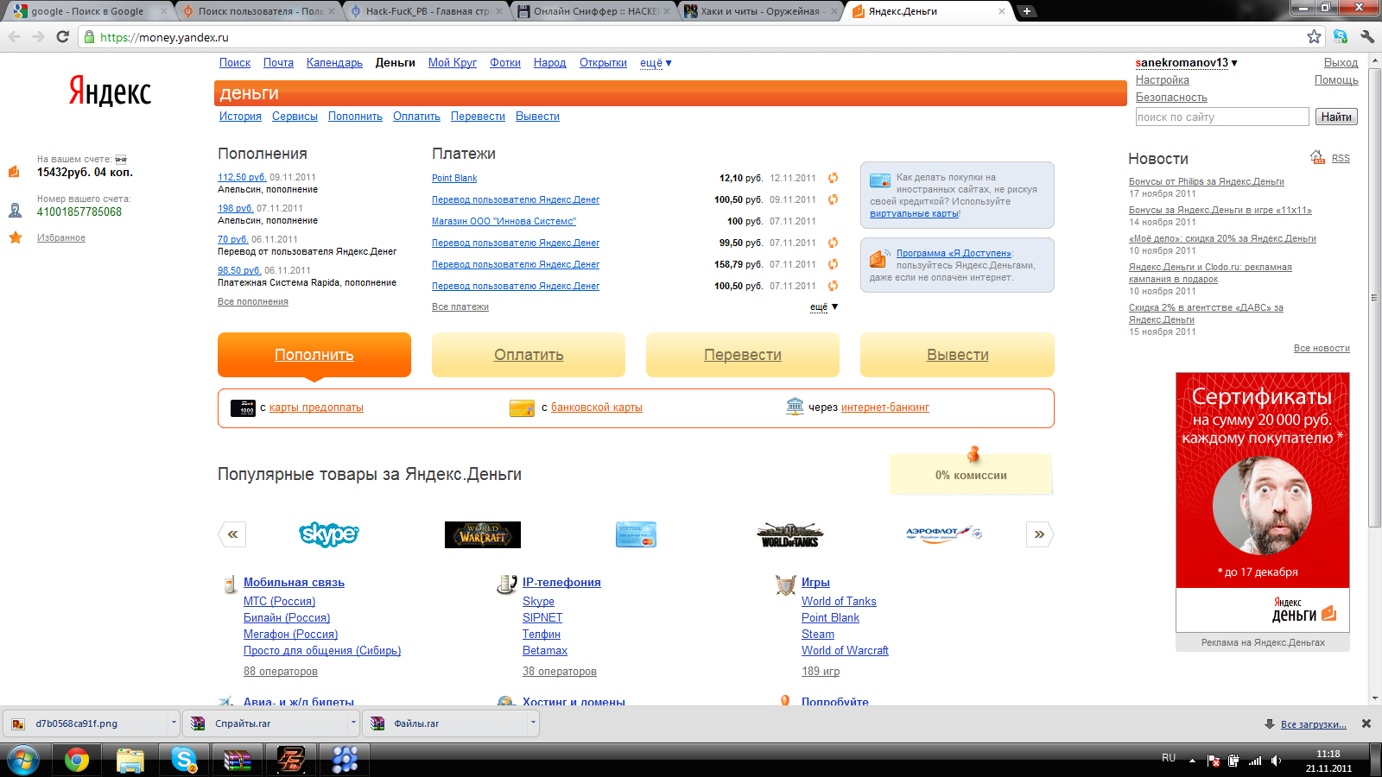Click the Сертификаты advertisement banner
The image size is (1382, 777).
1263,502
